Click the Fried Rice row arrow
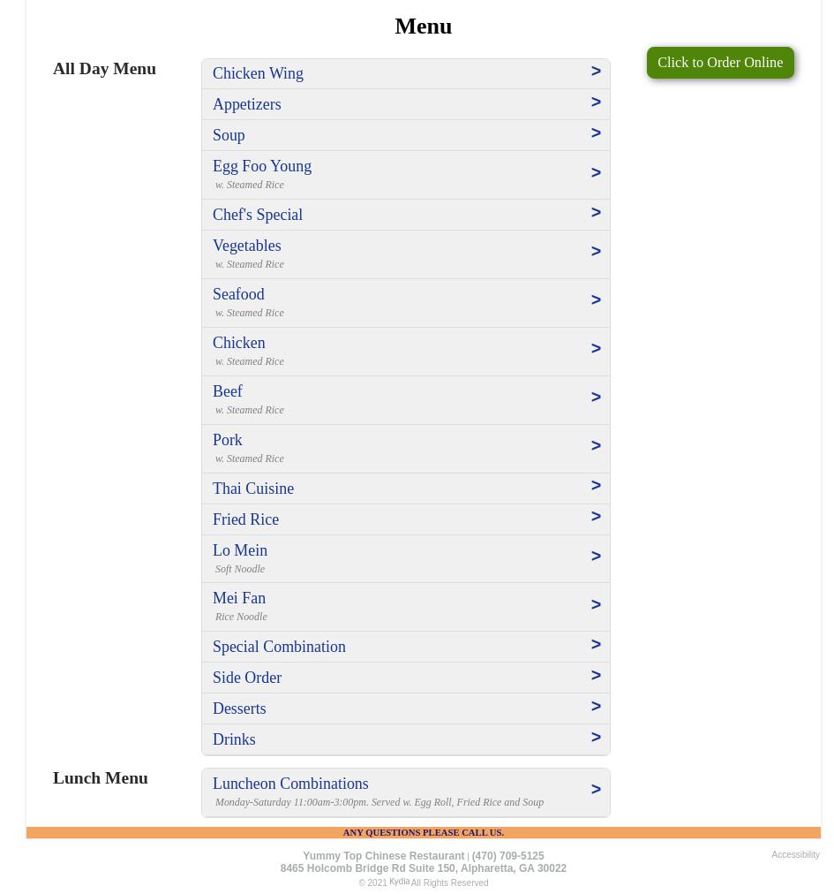Screen dimensions: 834x894 pos(596,517)
